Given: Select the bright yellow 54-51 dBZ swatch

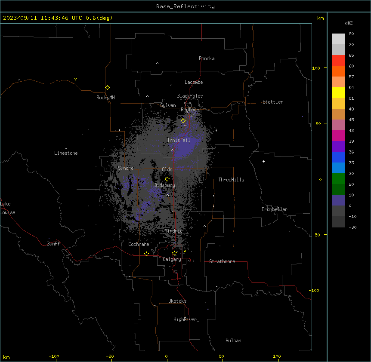Looking at the screenshot, I should pos(338,92).
